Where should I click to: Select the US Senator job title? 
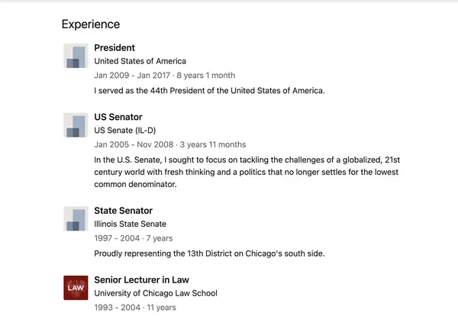coord(118,118)
